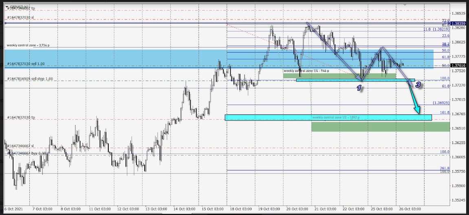Click the #1647346667 sl level label

(x=20, y=146)
